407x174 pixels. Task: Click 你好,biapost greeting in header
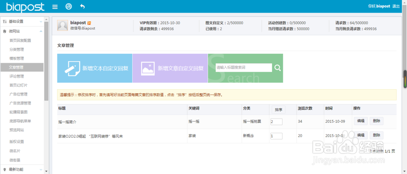pyautogui.click(x=379, y=6)
